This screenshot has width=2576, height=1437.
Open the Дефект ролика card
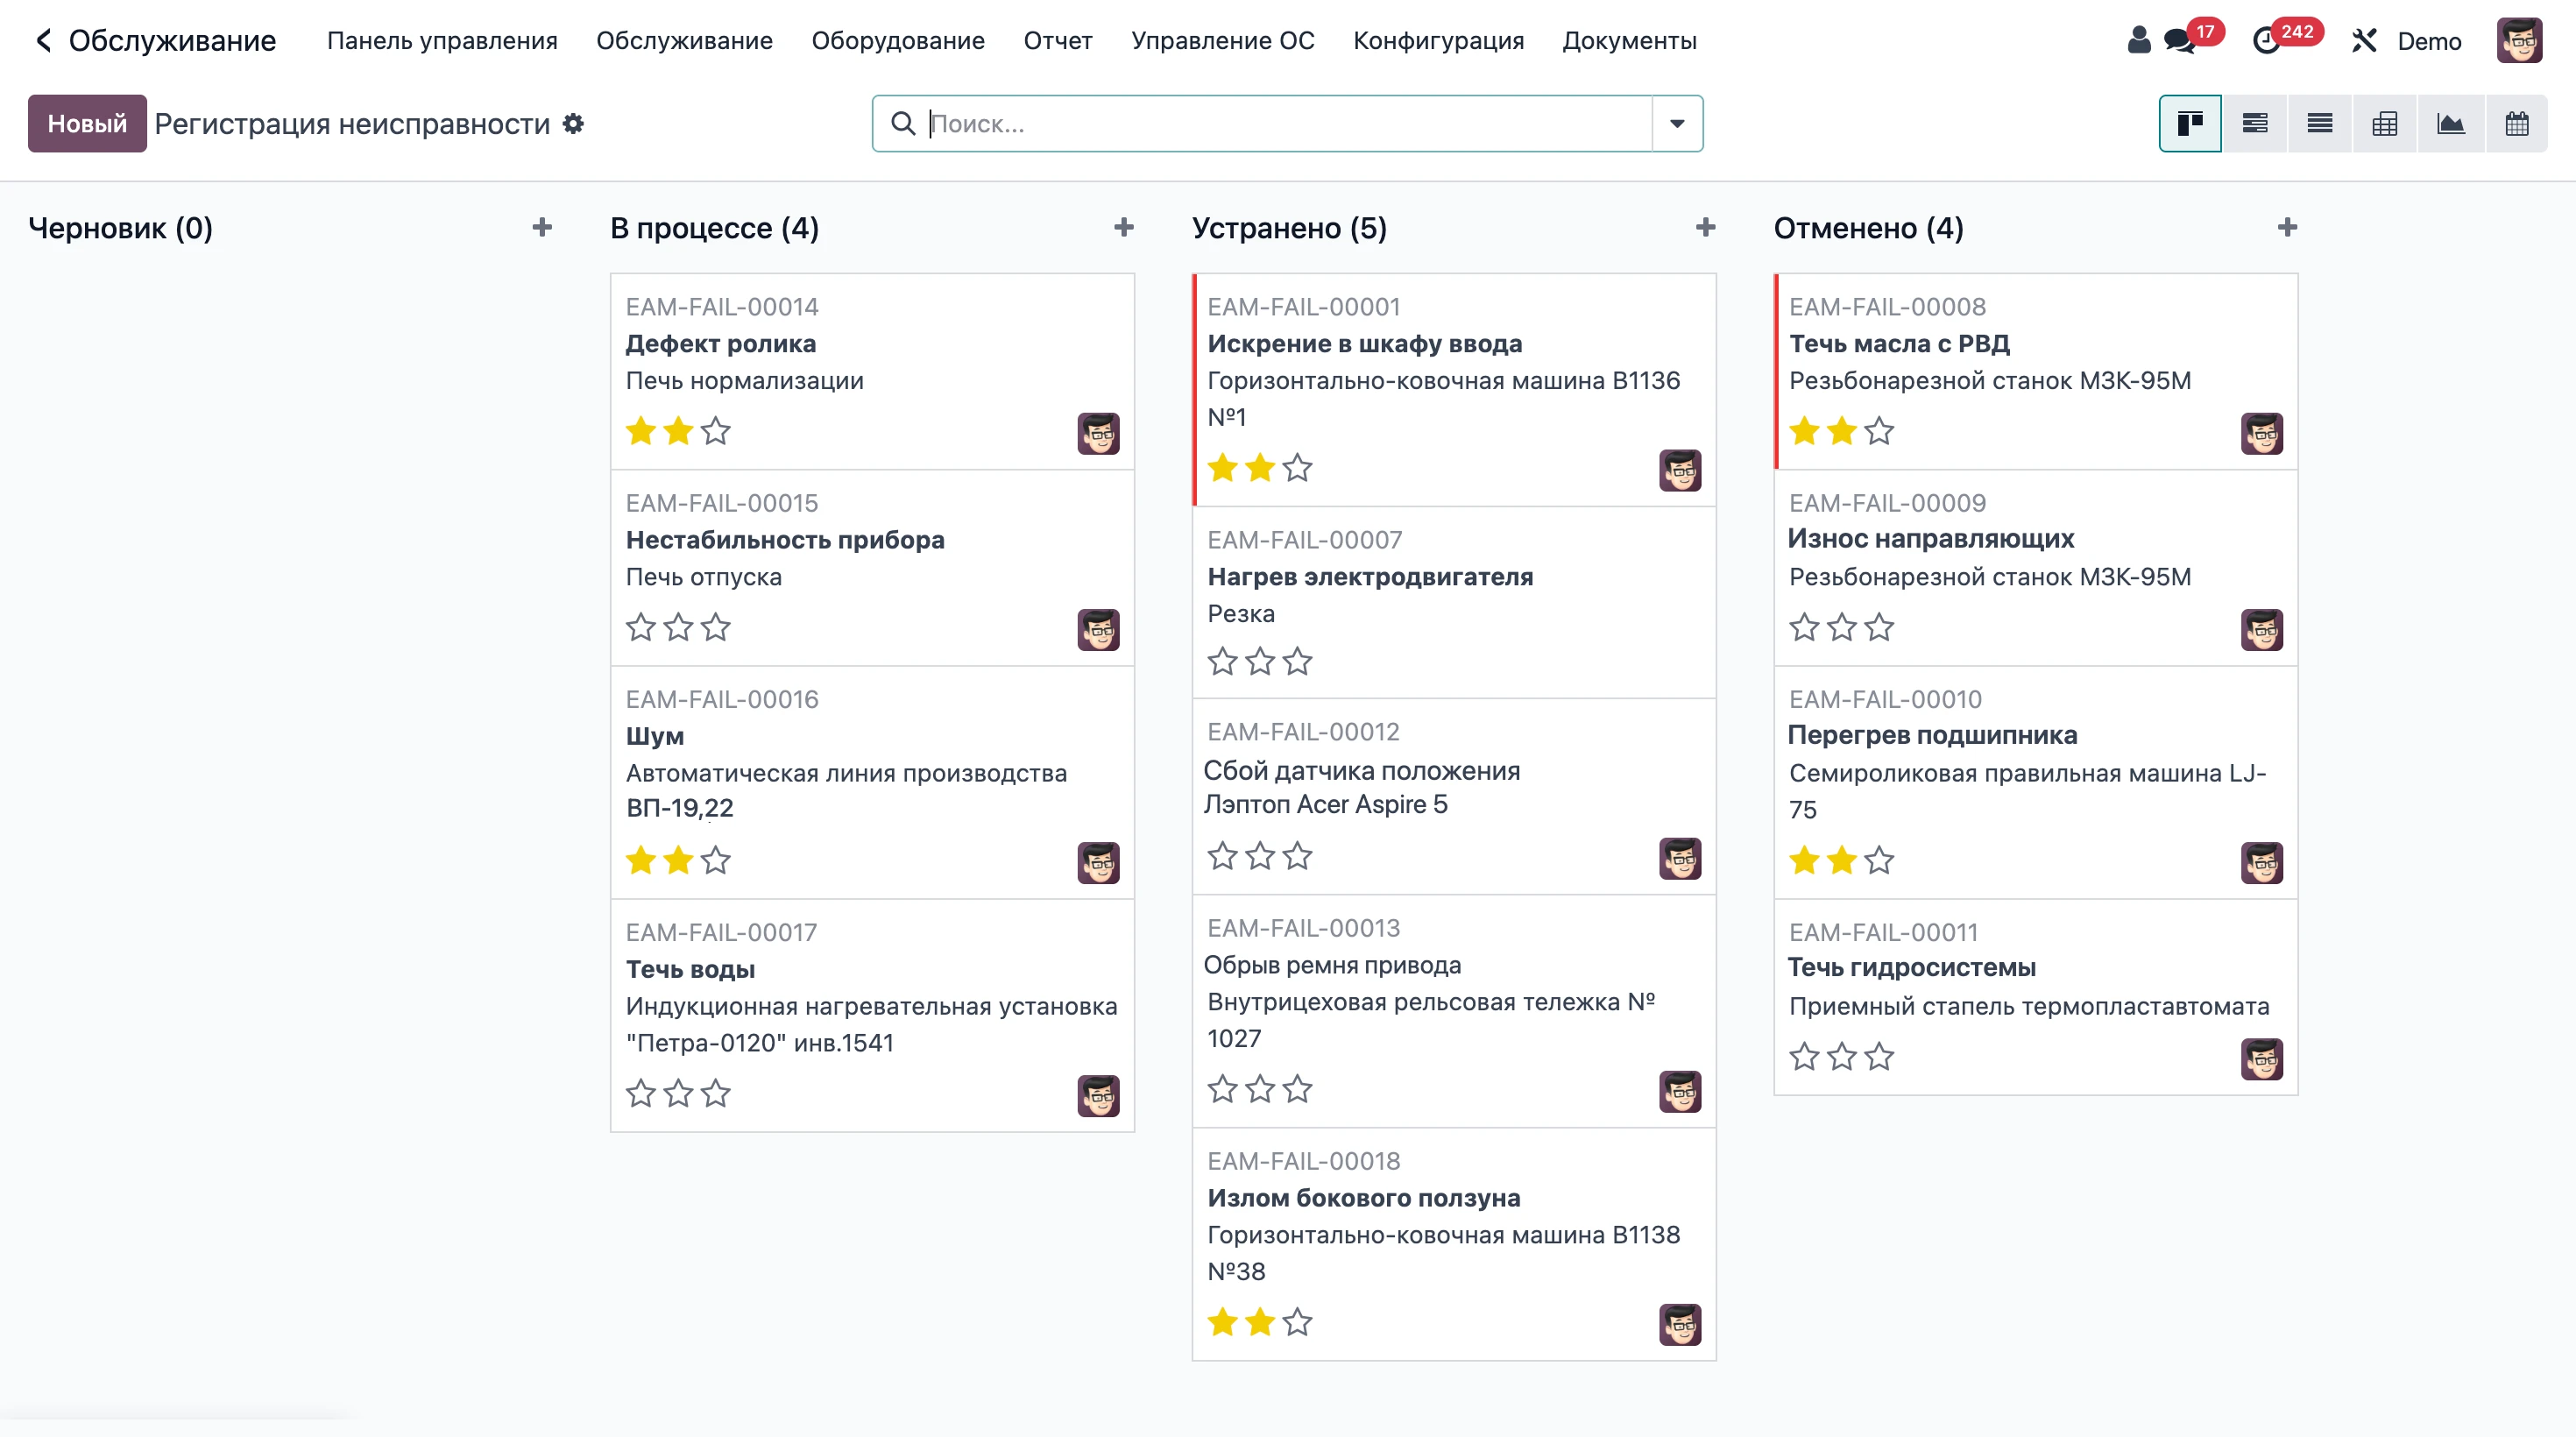click(x=872, y=371)
